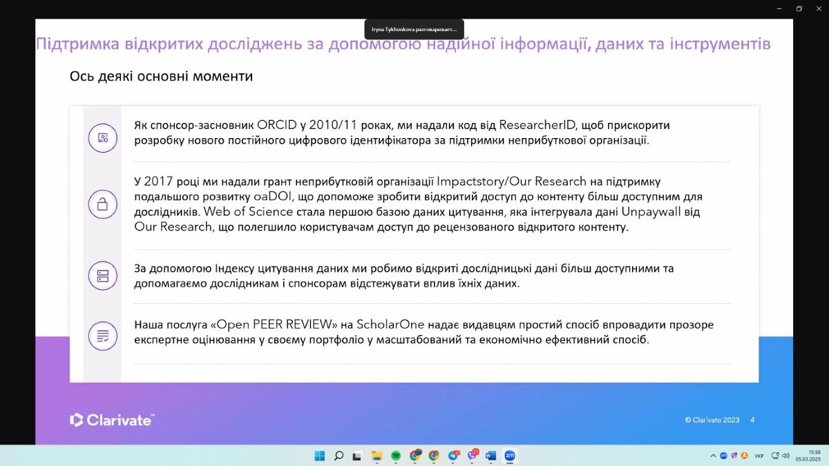Open File Explorer from the taskbar
Screen dimensions: 829x466
tap(377, 456)
